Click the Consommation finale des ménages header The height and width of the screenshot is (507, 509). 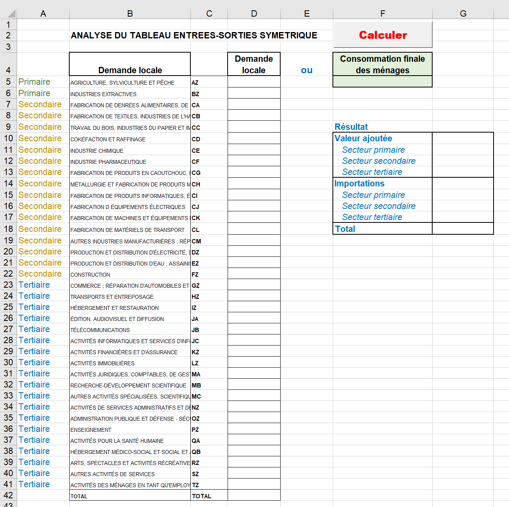tap(383, 64)
